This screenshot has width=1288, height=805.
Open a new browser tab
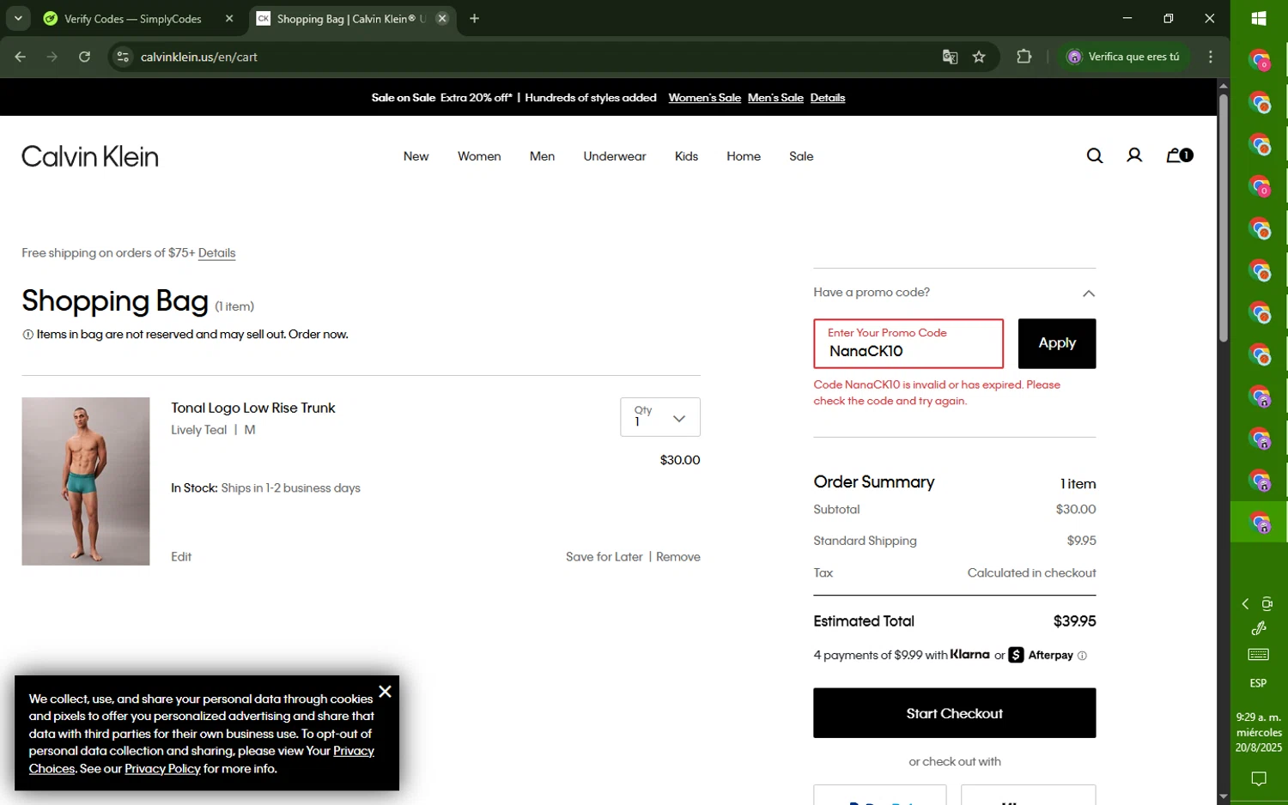tap(474, 19)
